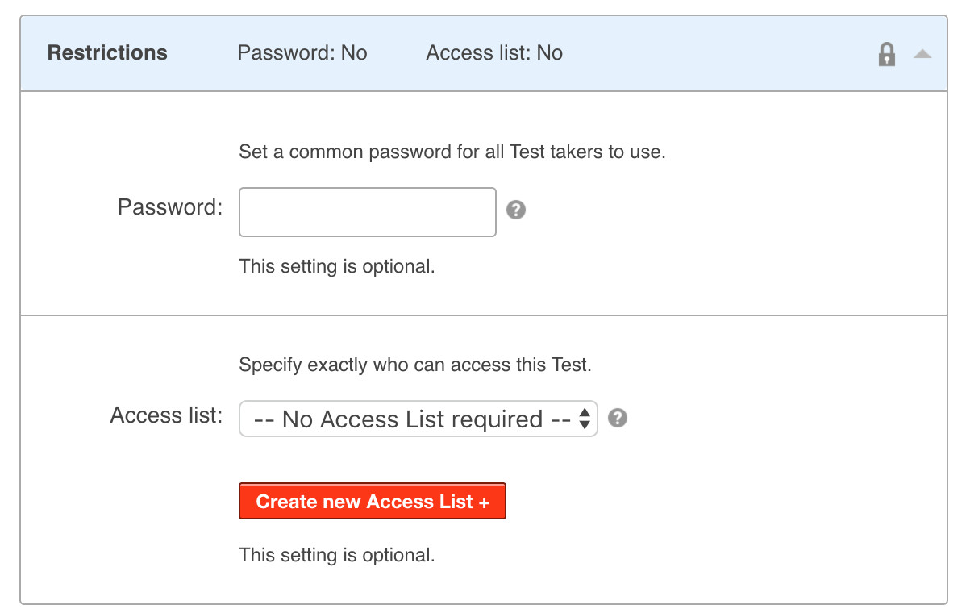Click the up-down arrows on Access list select
Screen dimensions: 966x613
585,419
